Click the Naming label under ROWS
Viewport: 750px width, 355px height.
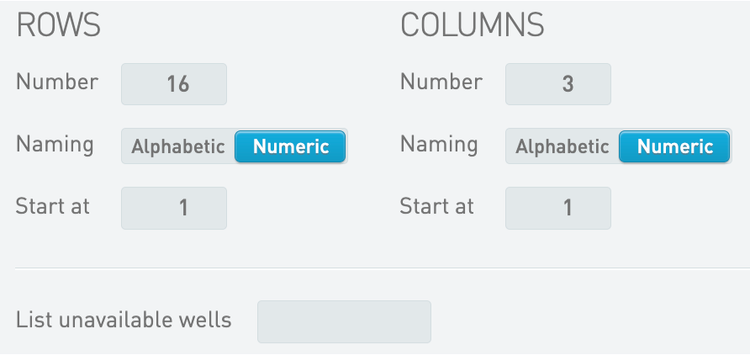[55, 145]
